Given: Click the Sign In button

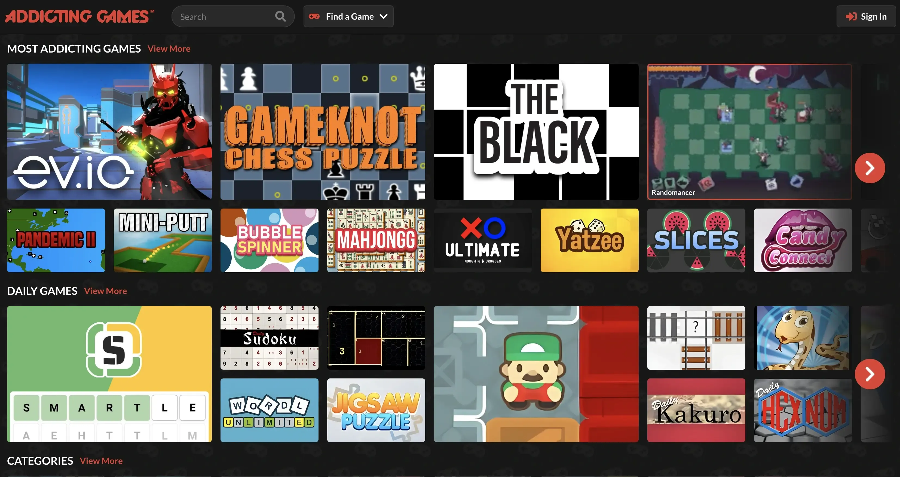Looking at the screenshot, I should click(x=866, y=16).
